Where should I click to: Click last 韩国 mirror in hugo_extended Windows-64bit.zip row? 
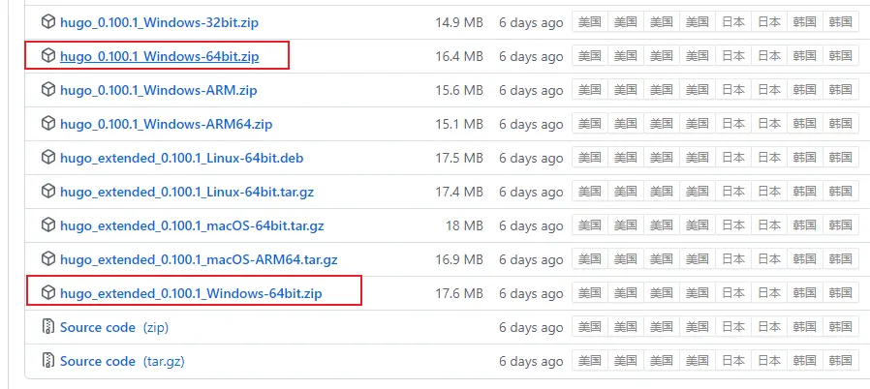click(840, 293)
